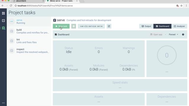Open serve task parameters gear button

click(x=74, y=26)
